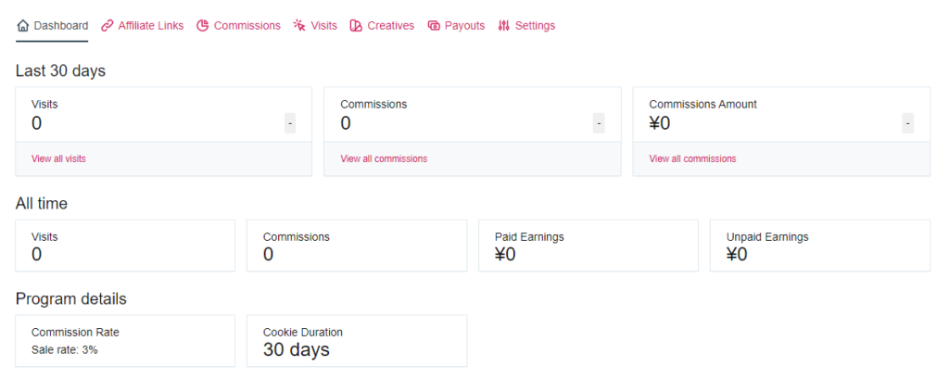Viewport: 949px width, 379px height.
Task: Open View all commissions under Commissions card
Action: (384, 159)
